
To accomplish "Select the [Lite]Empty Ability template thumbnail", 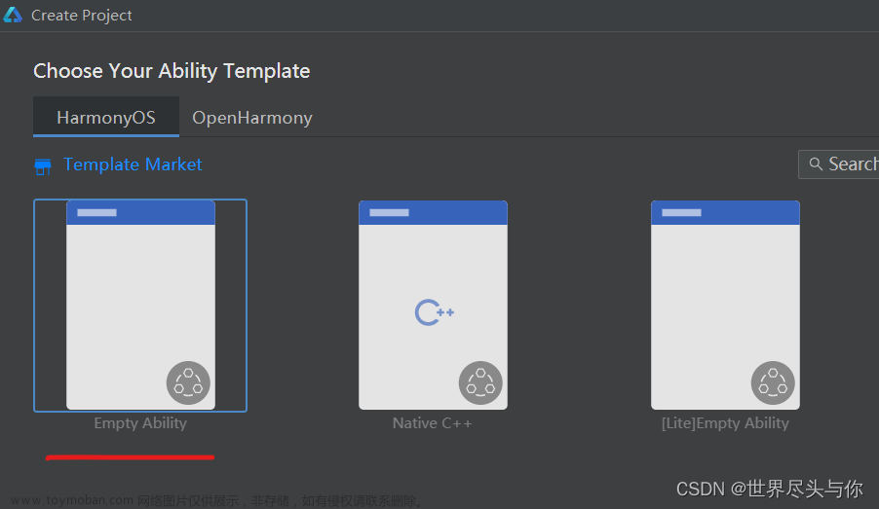I will [725, 306].
